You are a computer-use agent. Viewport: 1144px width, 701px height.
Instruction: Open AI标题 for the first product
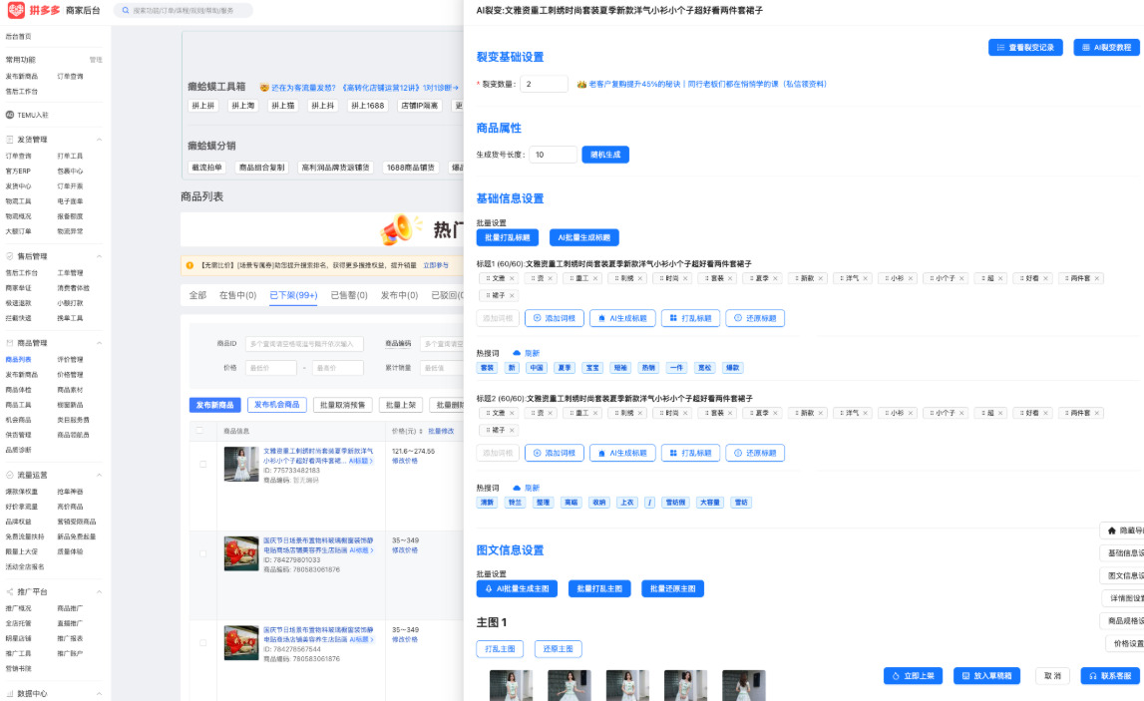click(360, 461)
